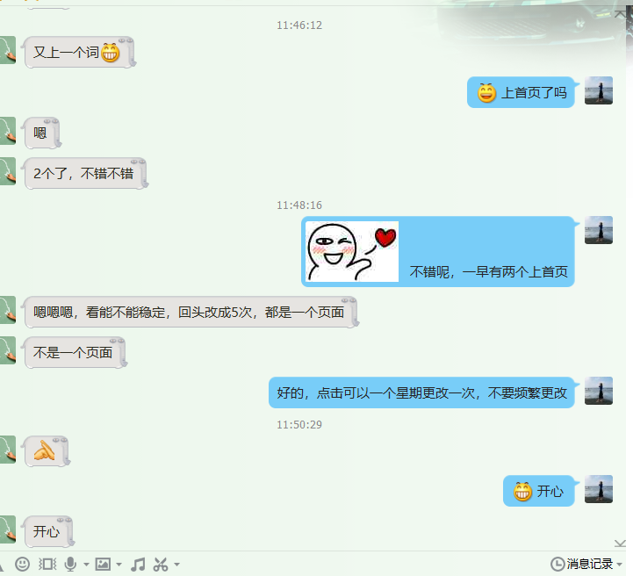633x576 pixels.
Task: Click the clapping hands emoji message
Action: (45, 450)
